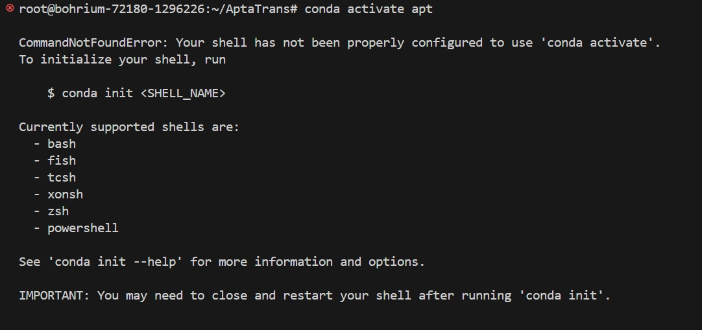Click the '$ conda init <SHELL_NAME>' command line
The height and width of the screenshot is (330, 702).
tap(136, 93)
